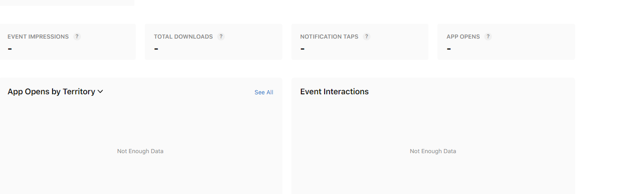Click the App Opens card label
Screen dimensions: 638x194
point(463,37)
